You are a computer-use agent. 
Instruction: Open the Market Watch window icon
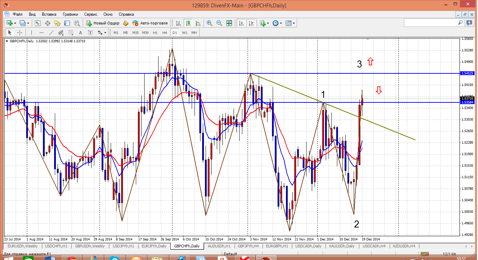(38, 23)
